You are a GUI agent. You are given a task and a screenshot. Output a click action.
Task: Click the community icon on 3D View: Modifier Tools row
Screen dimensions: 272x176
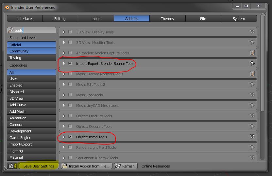252,42
